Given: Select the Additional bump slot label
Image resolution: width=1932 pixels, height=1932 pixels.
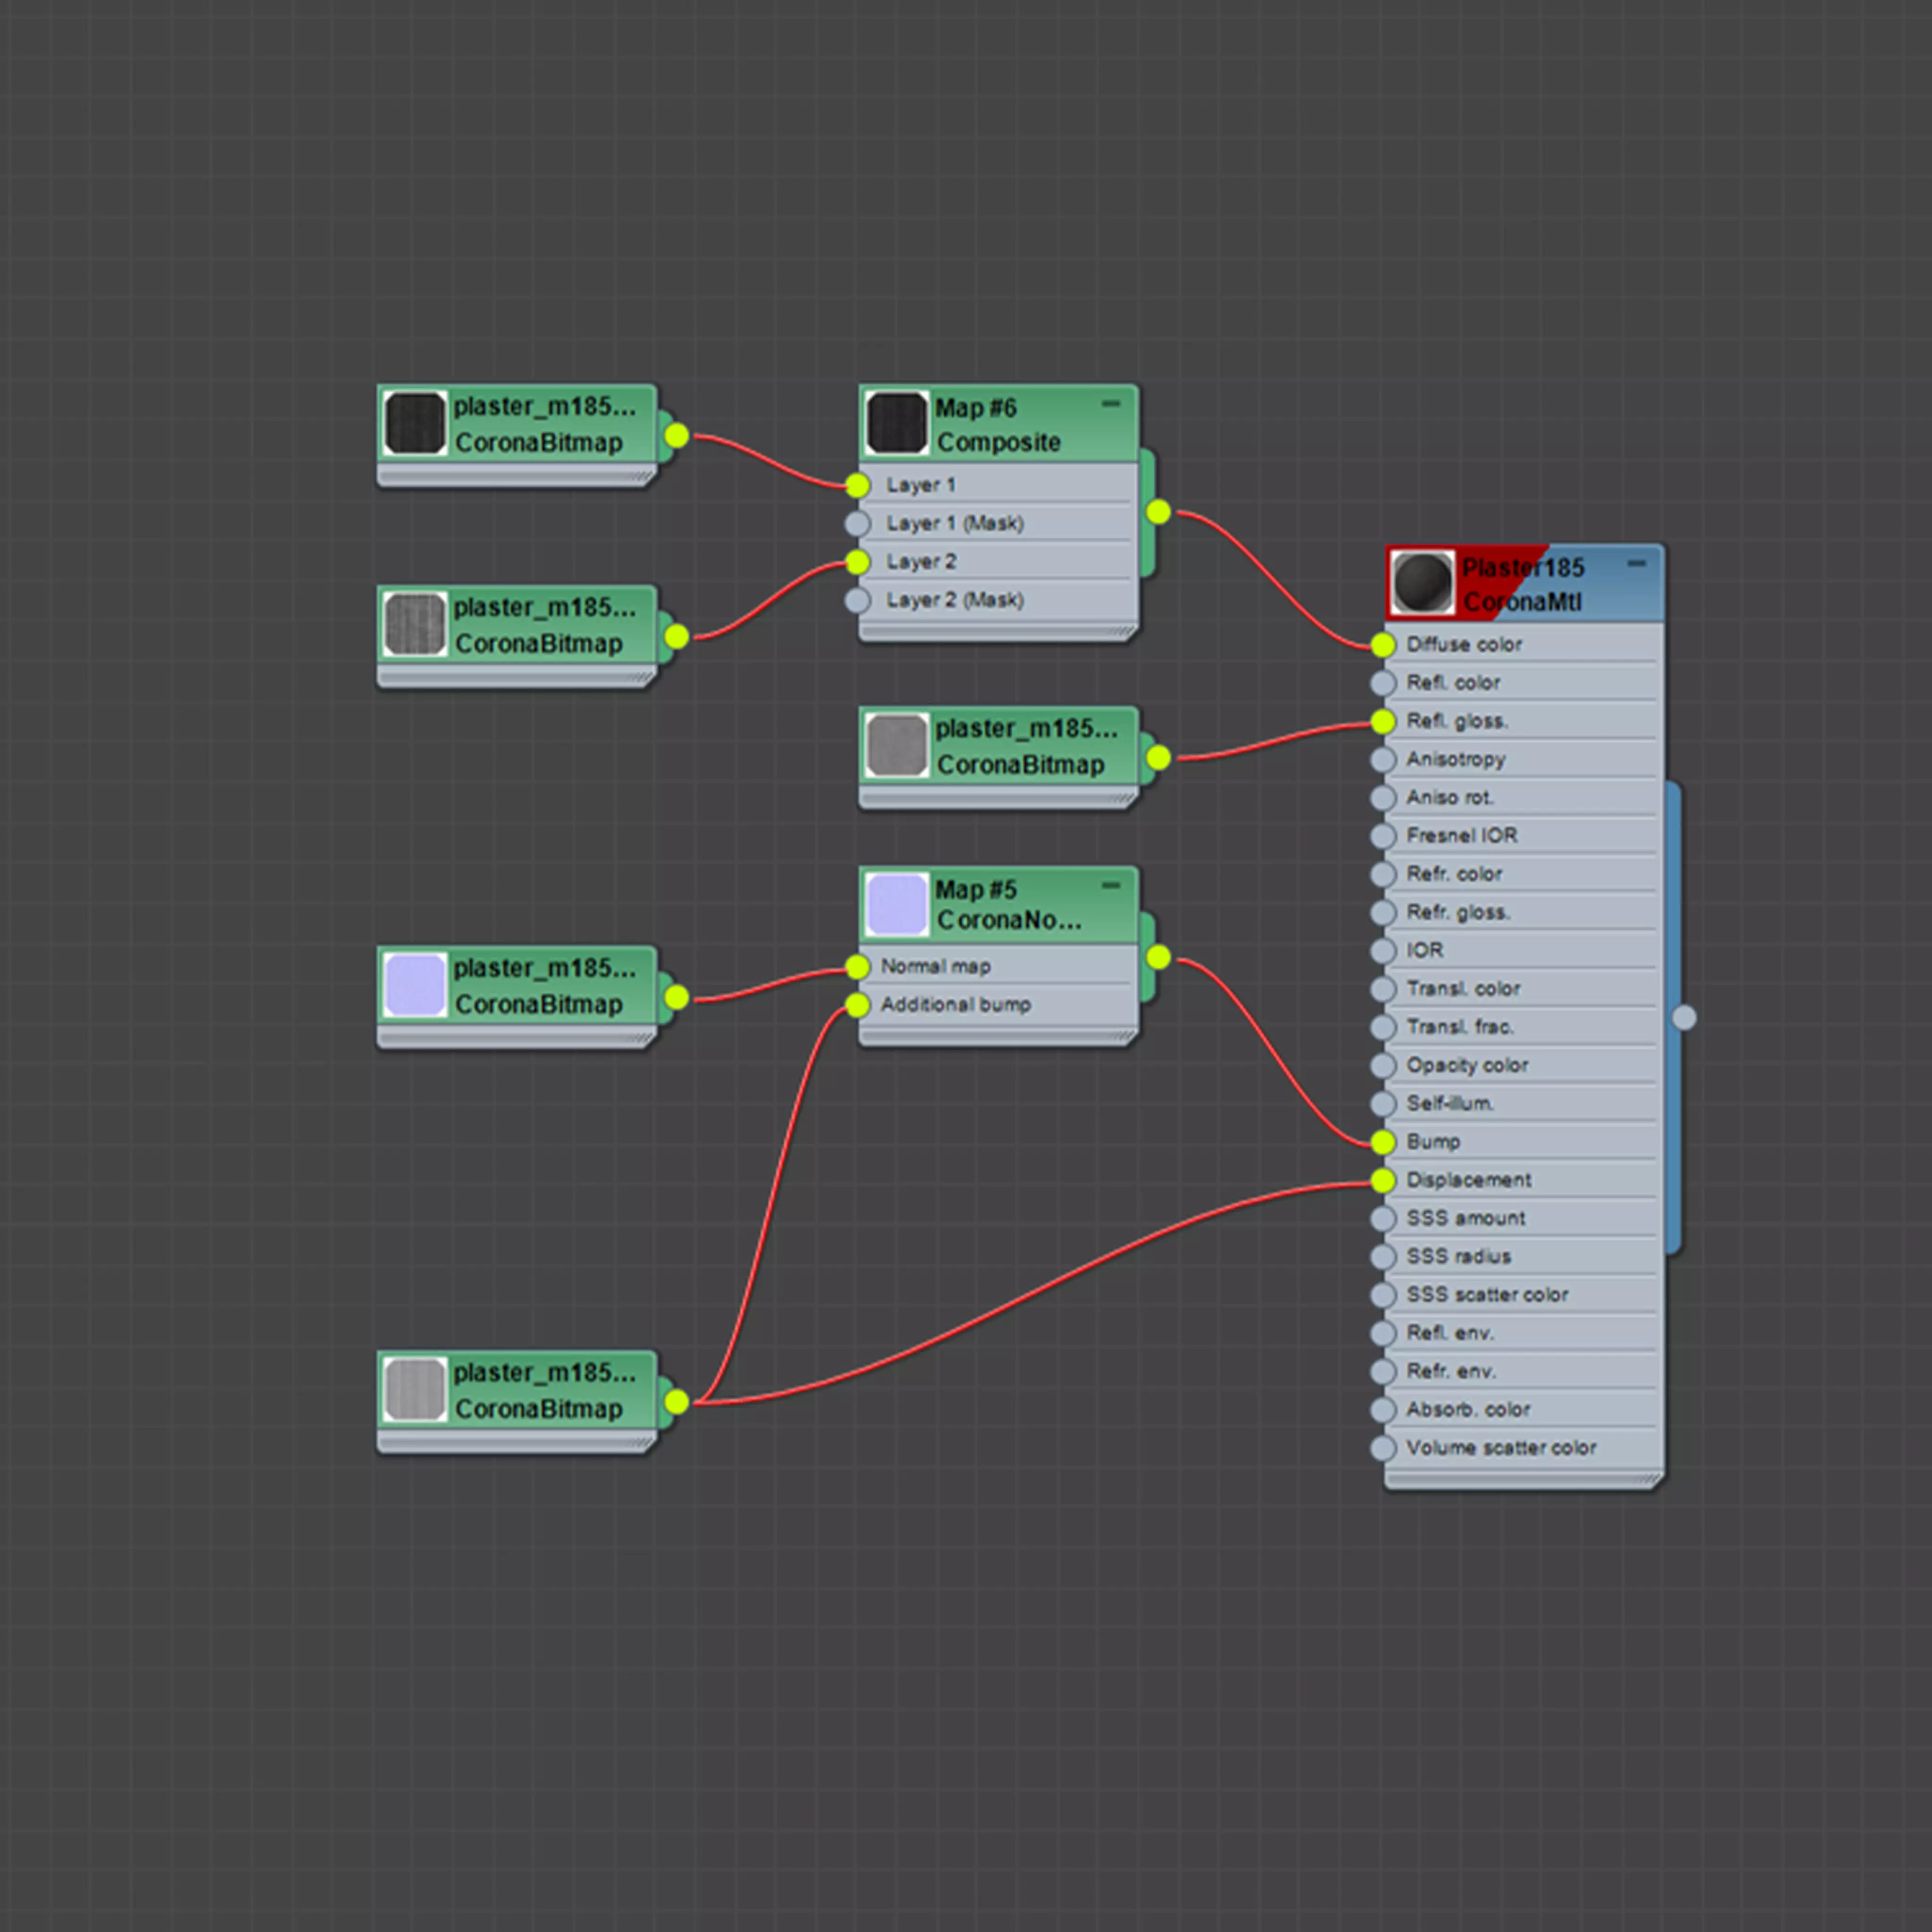Looking at the screenshot, I should pyautogui.click(x=955, y=1005).
